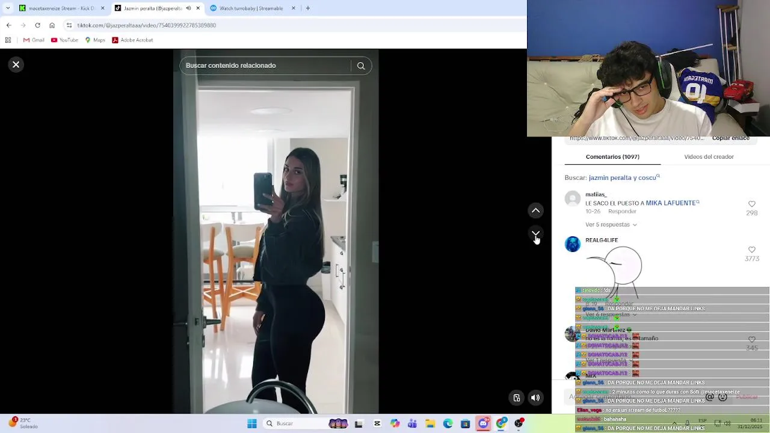Focus the 'Buscar contenido relacionado' search field
770x433 pixels.
coord(265,66)
